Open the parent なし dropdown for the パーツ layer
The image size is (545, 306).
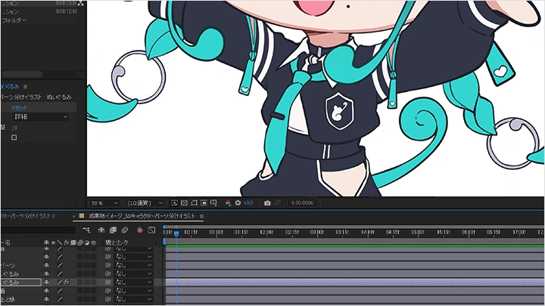click(x=133, y=265)
